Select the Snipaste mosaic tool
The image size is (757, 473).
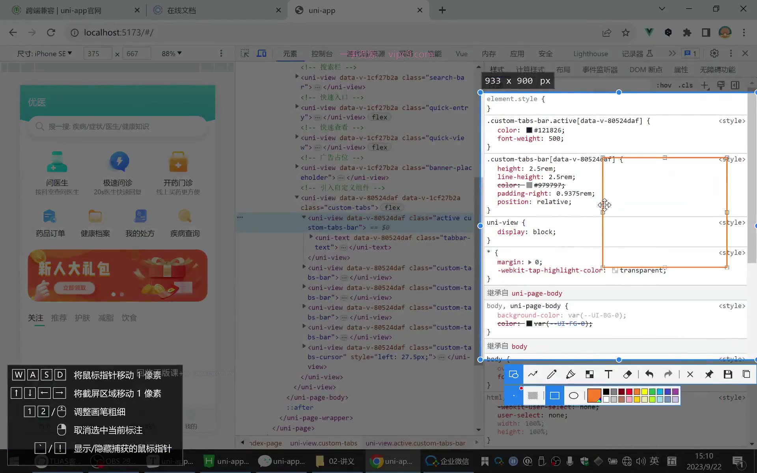tap(589, 374)
